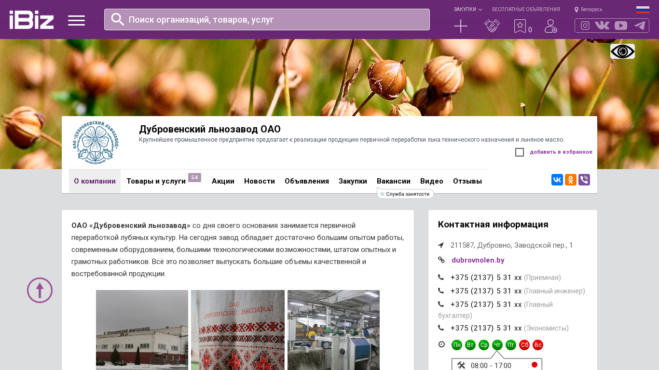The width and height of the screenshot is (659, 370).
Task: Click the search magnifier icon
Action: tap(118, 19)
